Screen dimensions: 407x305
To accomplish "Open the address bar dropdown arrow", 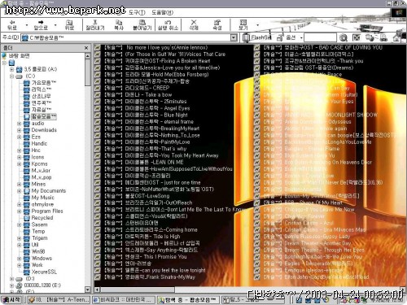I will point(234,37).
